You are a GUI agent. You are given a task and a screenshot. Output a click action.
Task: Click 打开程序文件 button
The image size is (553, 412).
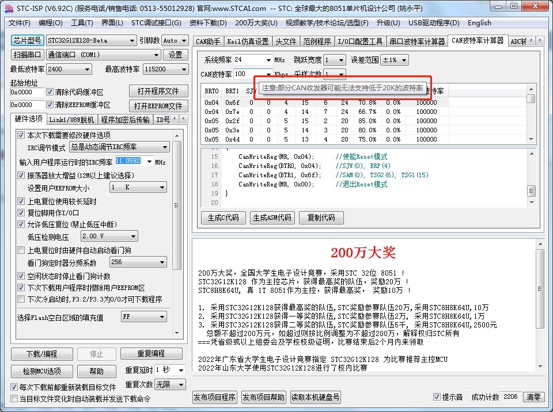point(158,91)
